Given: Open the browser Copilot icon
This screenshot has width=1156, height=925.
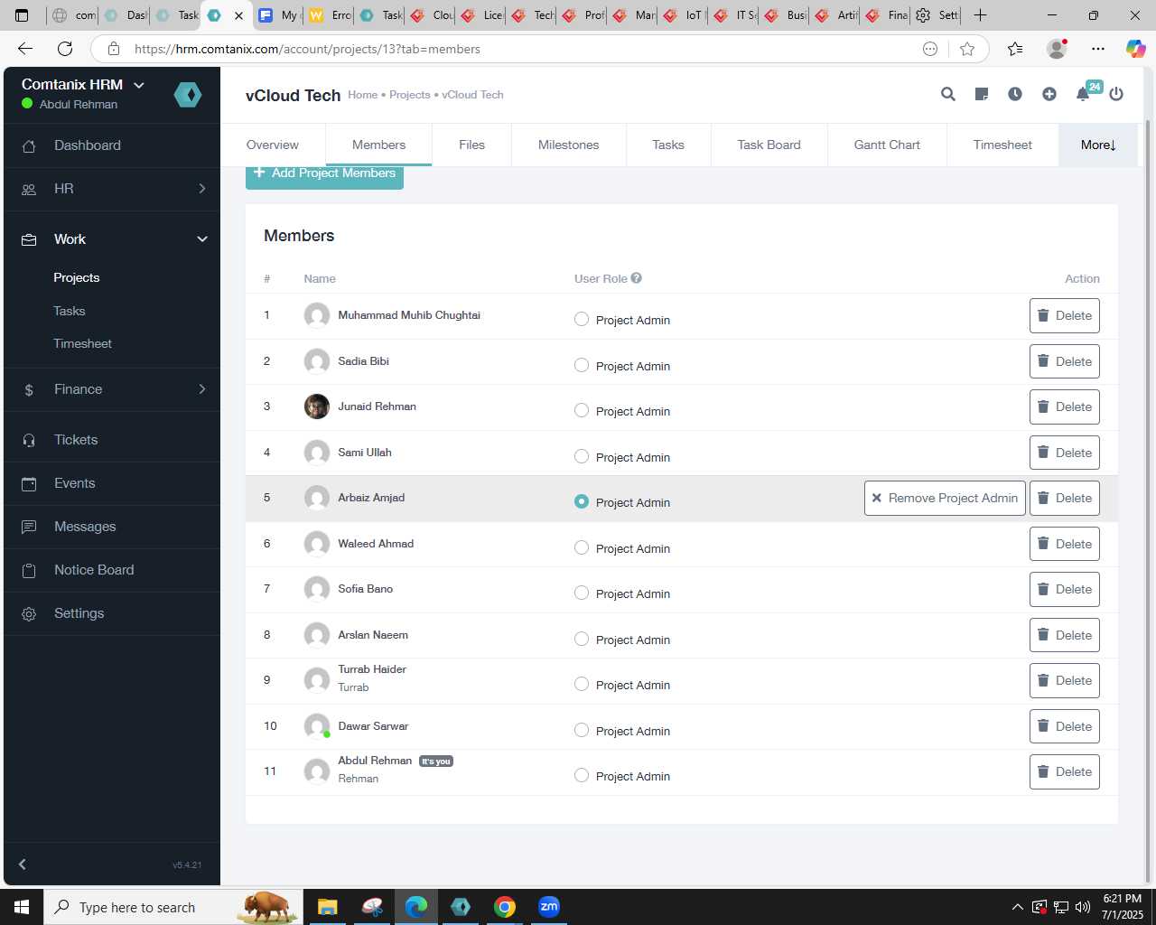Looking at the screenshot, I should [1135, 49].
